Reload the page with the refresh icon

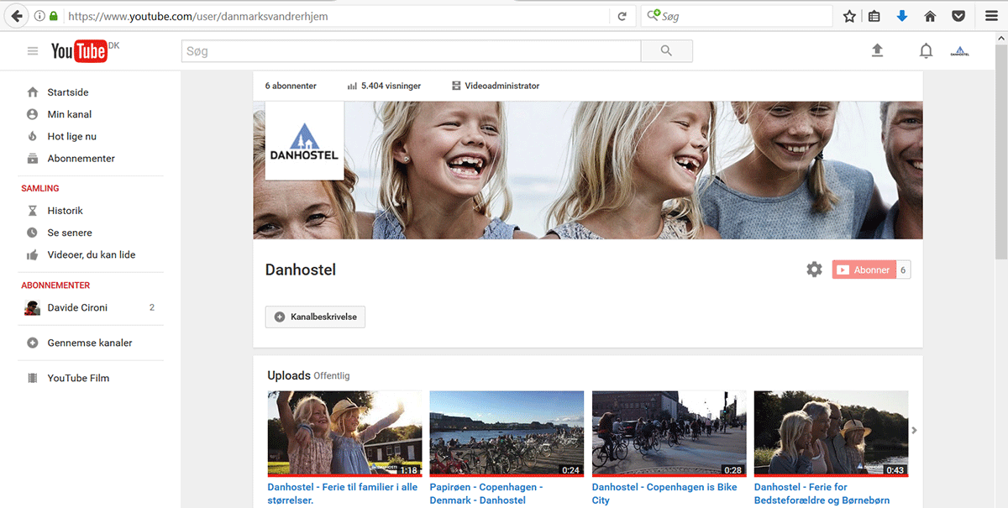[x=622, y=16]
